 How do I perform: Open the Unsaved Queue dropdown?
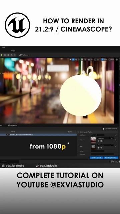(x=110, y=129)
